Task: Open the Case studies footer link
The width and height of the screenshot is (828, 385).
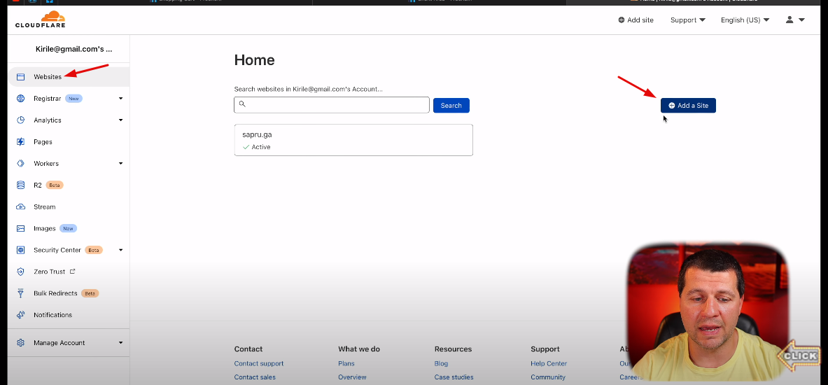Action: pyautogui.click(x=454, y=377)
